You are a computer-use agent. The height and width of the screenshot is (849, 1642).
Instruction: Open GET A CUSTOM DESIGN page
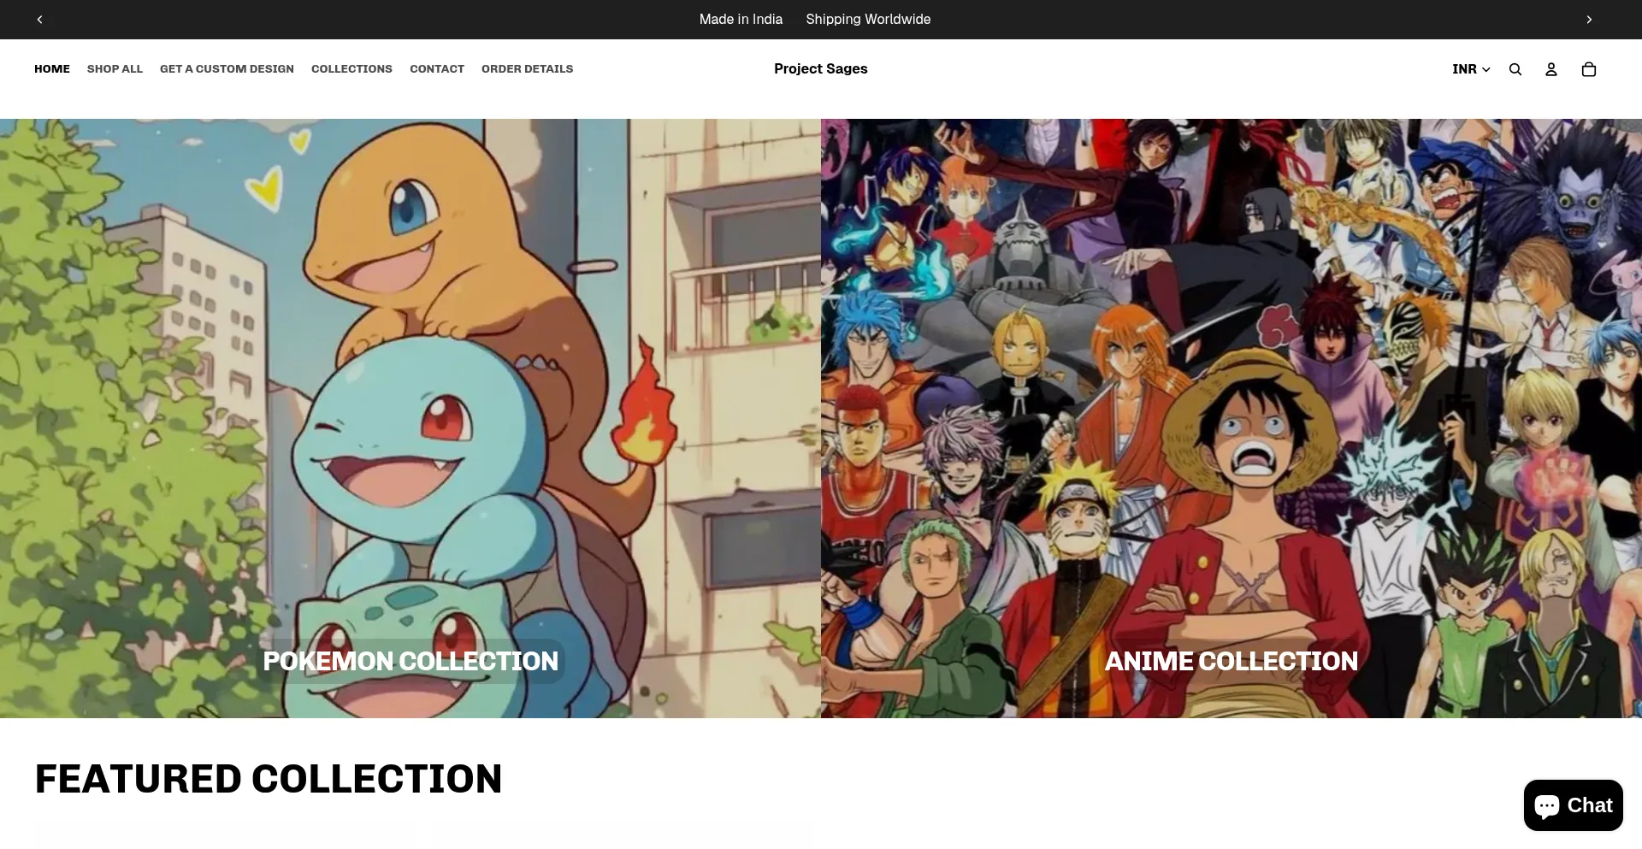click(x=227, y=69)
